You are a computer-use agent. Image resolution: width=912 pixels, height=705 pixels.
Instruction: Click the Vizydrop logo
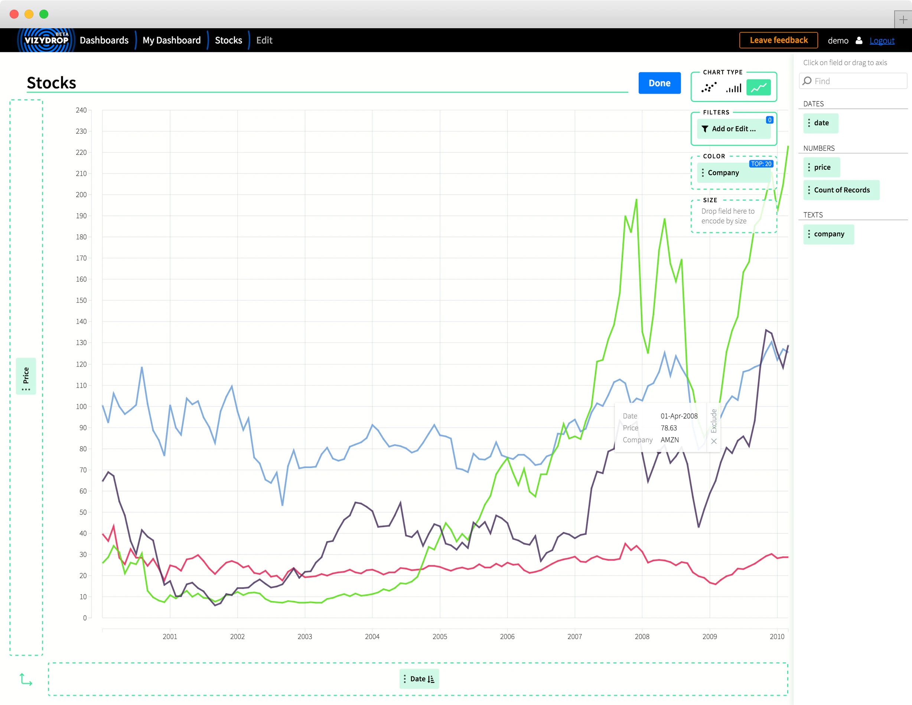[x=46, y=40]
